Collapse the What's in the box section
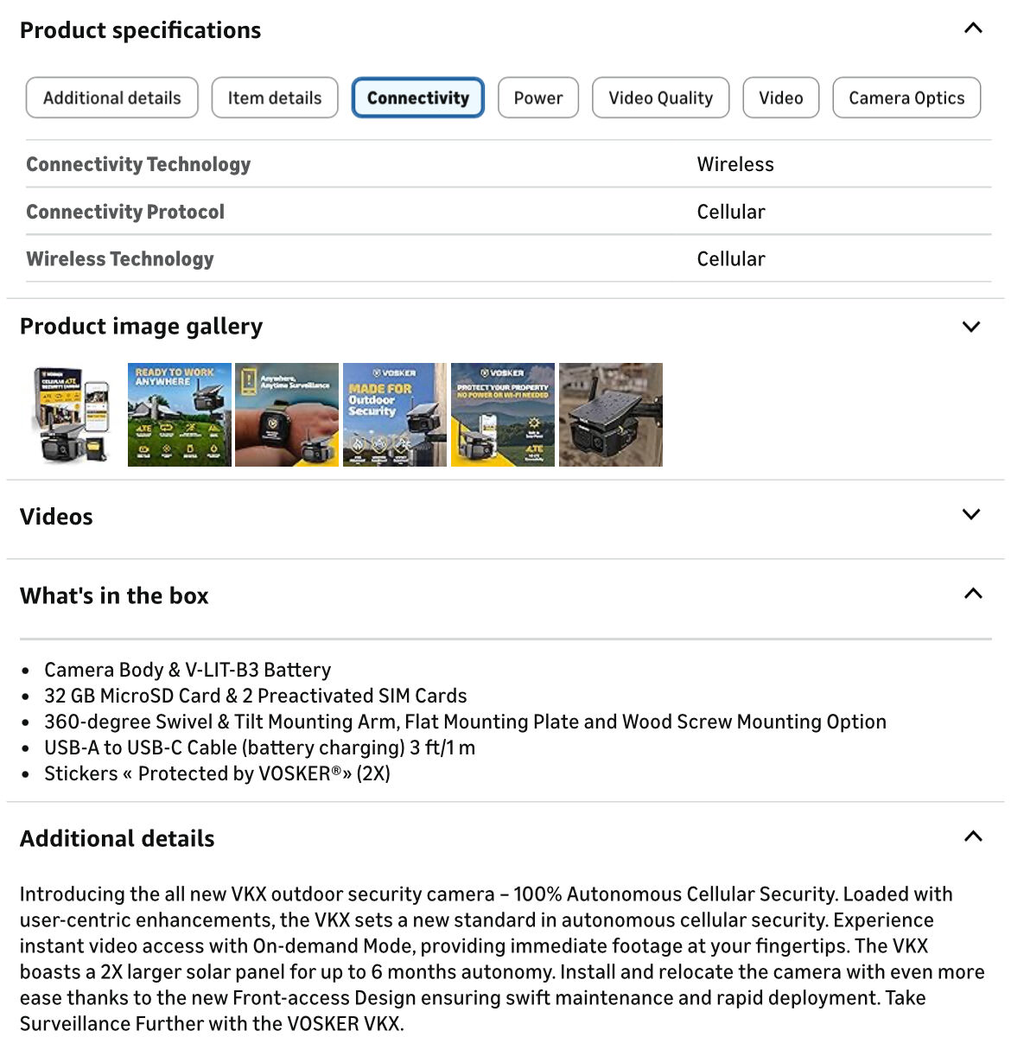1011x1037 pixels. pyautogui.click(x=972, y=594)
